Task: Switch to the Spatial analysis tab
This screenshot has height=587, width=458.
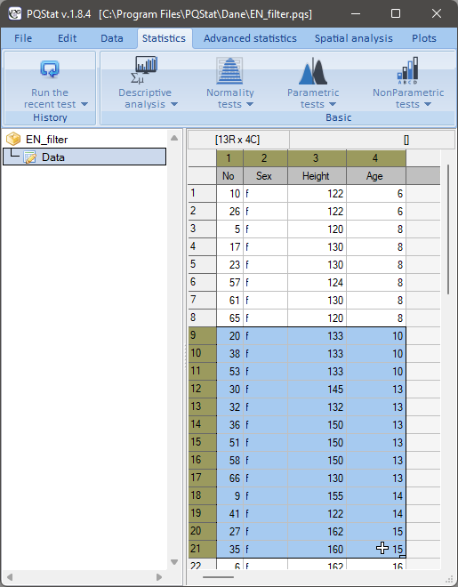Action: click(x=354, y=38)
